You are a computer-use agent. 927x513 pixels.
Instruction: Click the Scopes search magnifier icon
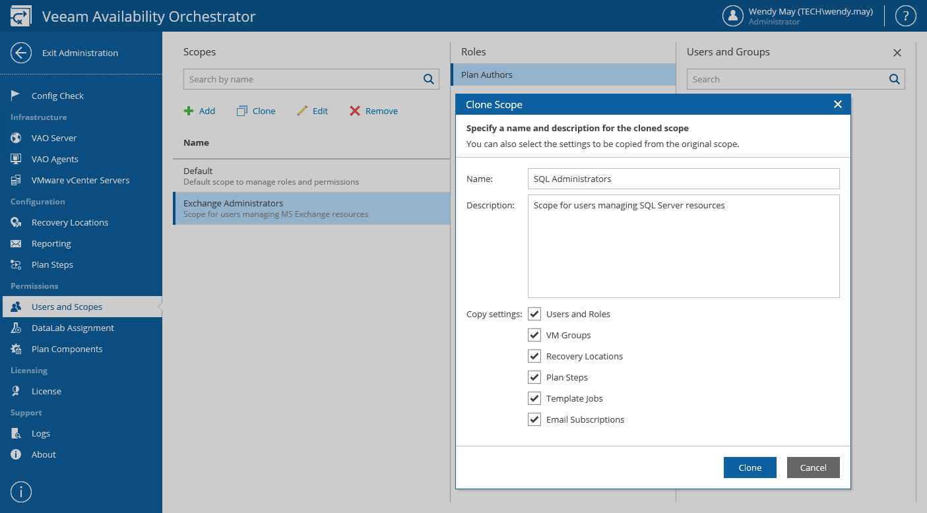[429, 79]
